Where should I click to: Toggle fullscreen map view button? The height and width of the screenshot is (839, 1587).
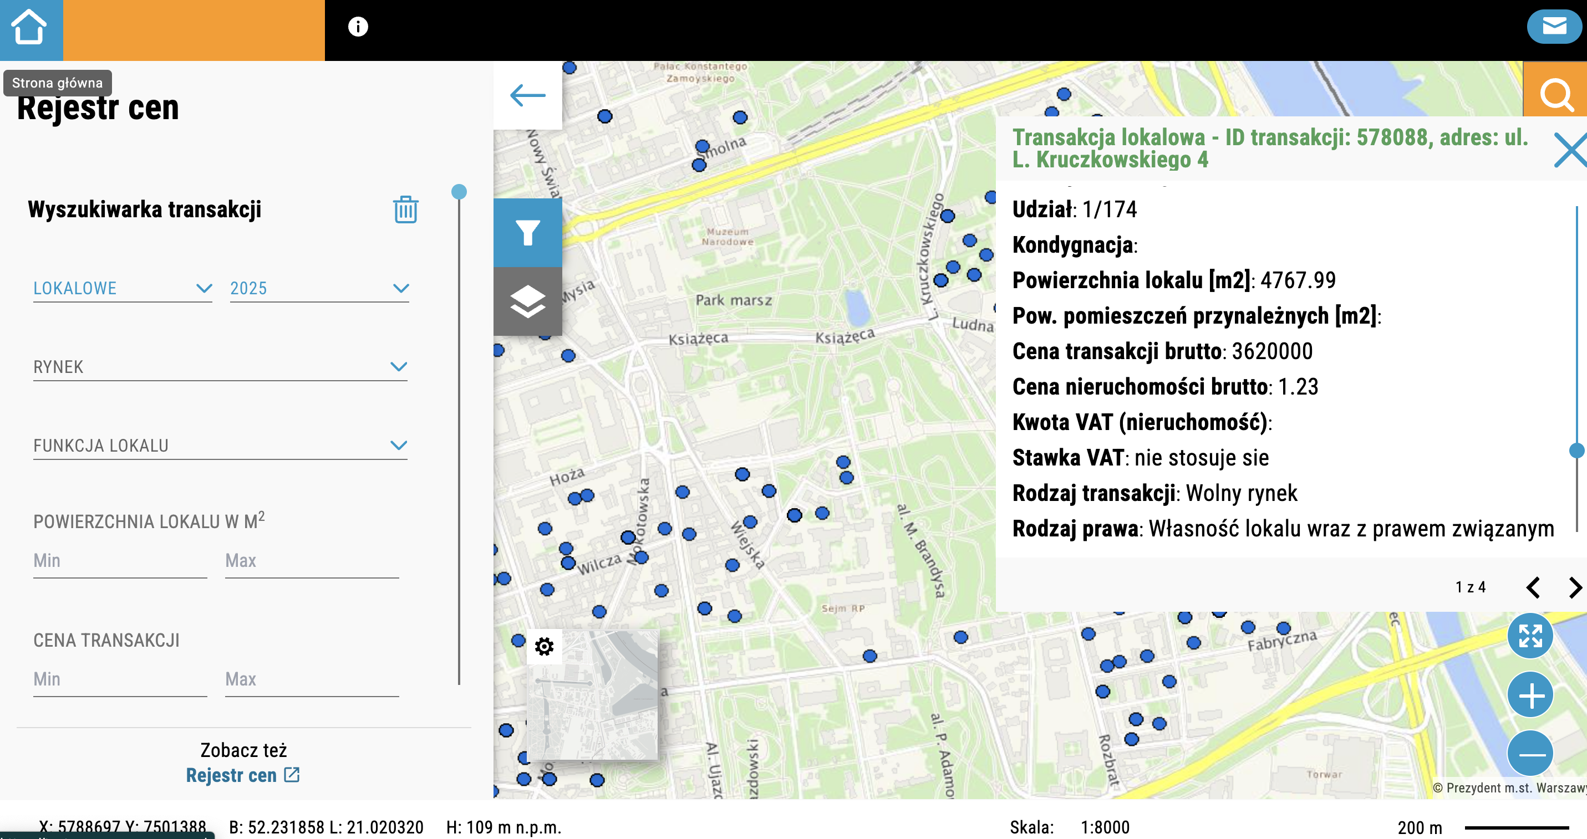point(1530,636)
